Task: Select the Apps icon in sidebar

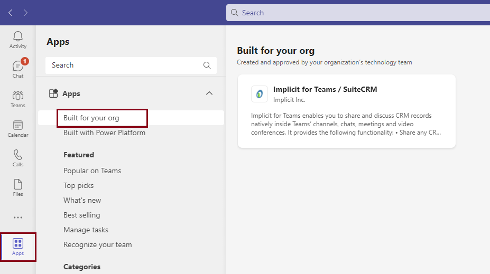Action: point(18,247)
